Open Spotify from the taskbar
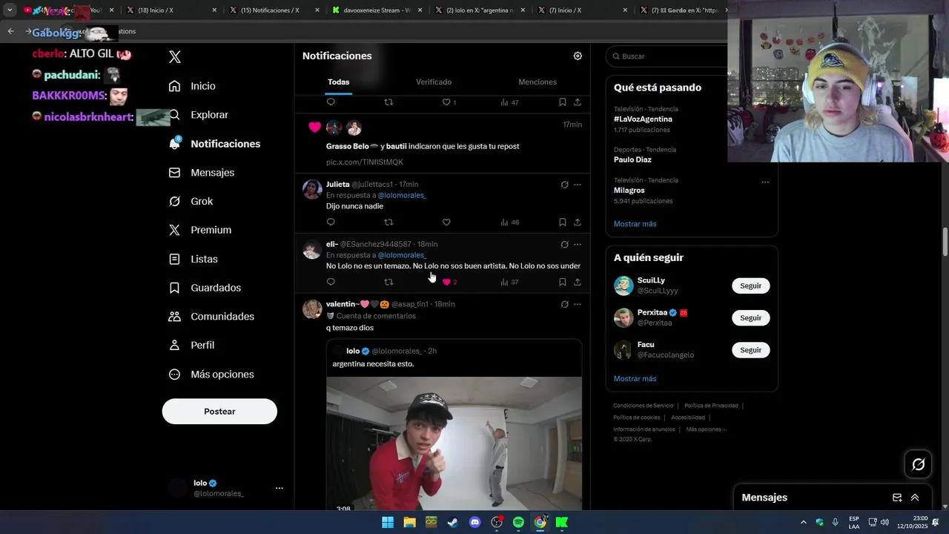Screen dimensions: 949x534 tap(518, 523)
